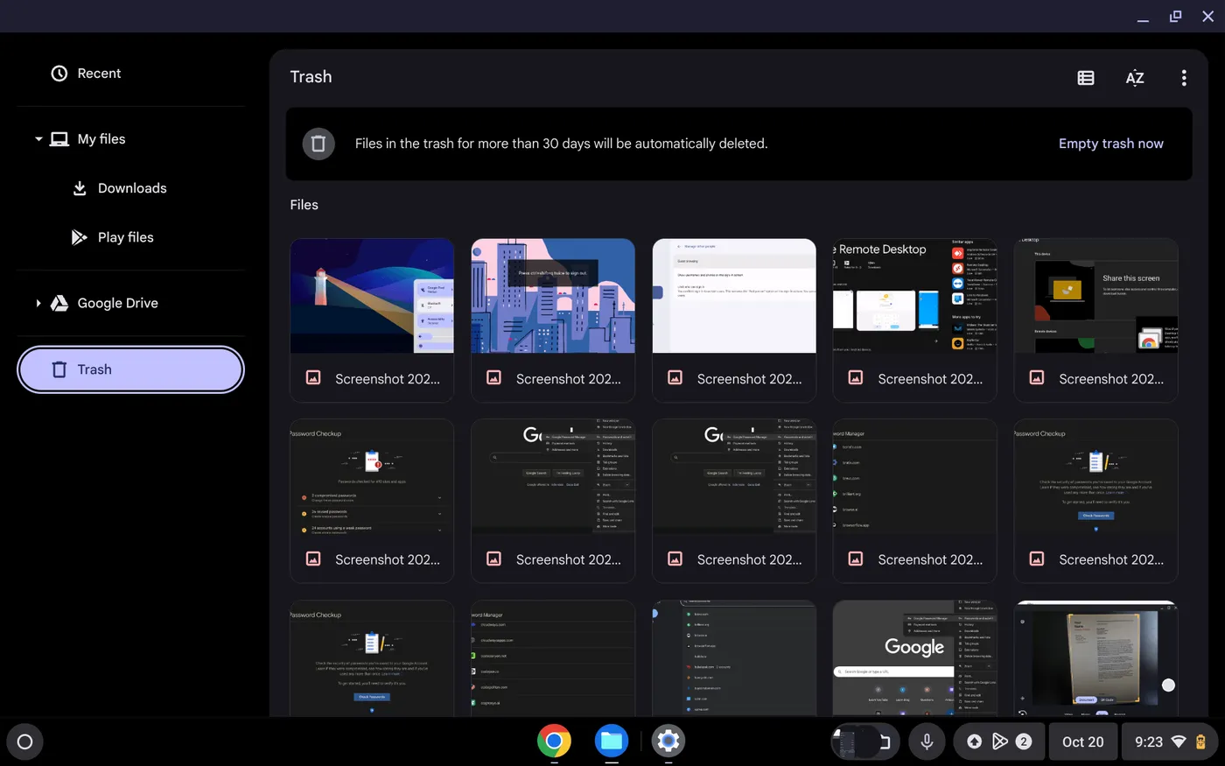Select the Password Checkup compromised list thumbnail

click(372, 477)
